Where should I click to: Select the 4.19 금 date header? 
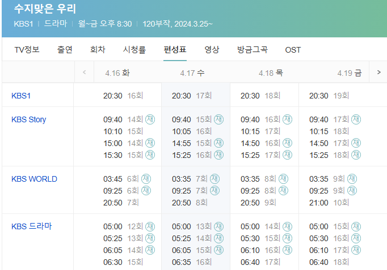click(x=350, y=73)
